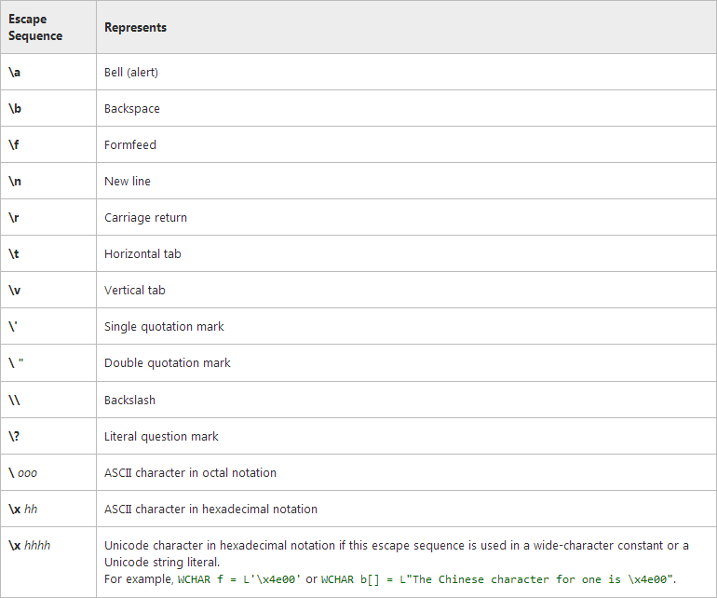This screenshot has width=717, height=598.
Task: Click the \t escape sequence cell
Action: point(14,253)
